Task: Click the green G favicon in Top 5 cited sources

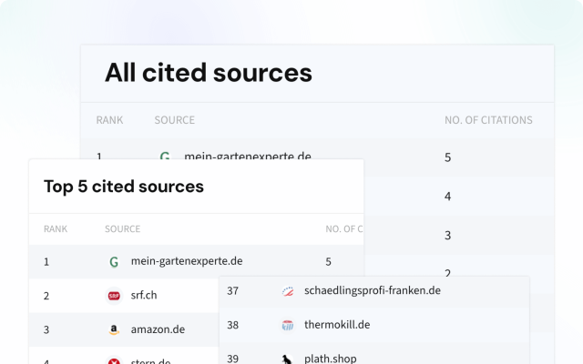Action: coord(114,261)
